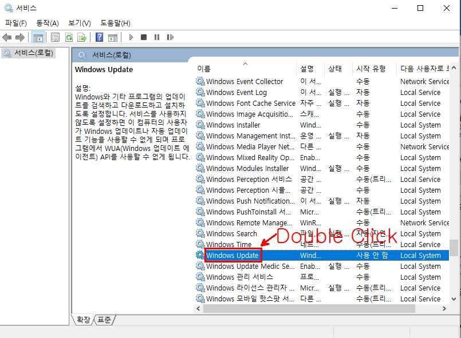Open the 파일(F) menu

point(16,23)
